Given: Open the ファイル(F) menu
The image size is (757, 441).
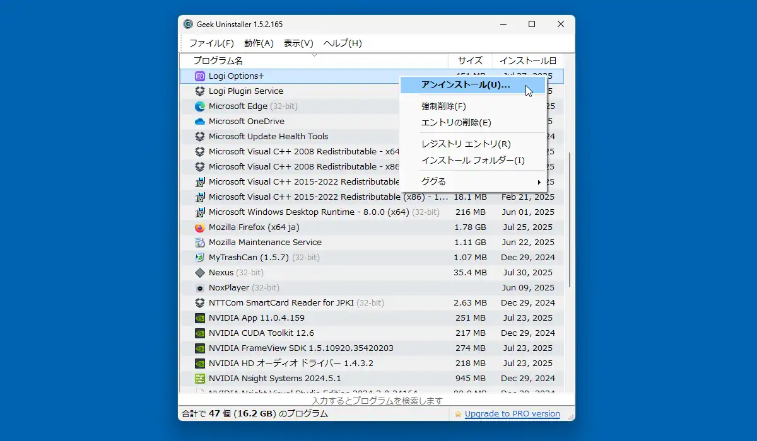Looking at the screenshot, I should click(x=211, y=43).
